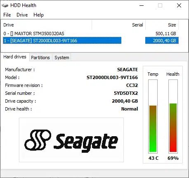Click the Size column header
This screenshot has width=189, height=178.
coord(162,25)
